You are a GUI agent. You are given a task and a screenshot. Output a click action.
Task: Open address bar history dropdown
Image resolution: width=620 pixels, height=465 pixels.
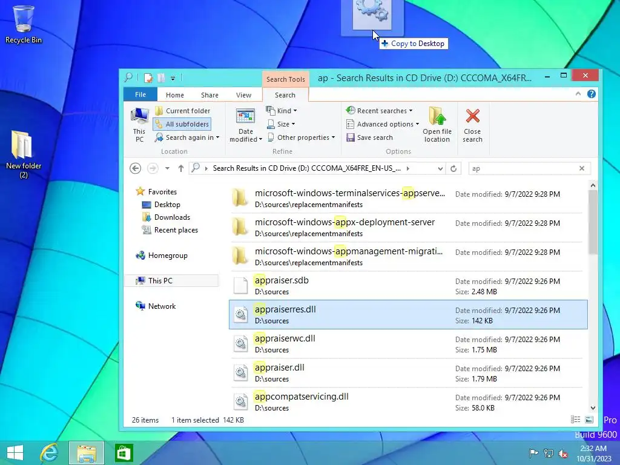coord(440,169)
